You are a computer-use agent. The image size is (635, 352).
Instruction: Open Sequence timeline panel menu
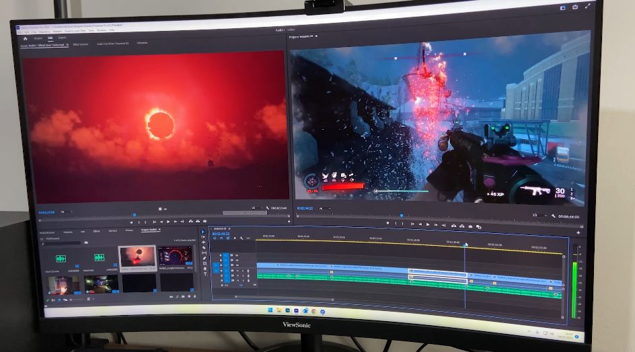(x=229, y=228)
